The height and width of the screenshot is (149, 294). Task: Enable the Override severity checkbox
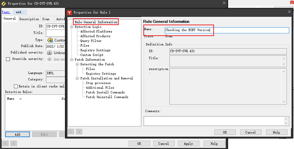[x=8, y=59]
